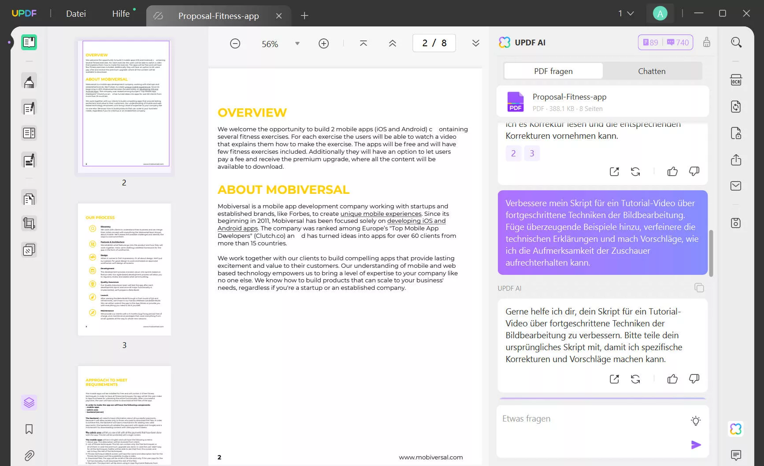This screenshot has height=466, width=764.
Task: Follow the unique mobile experiences link
Action: tap(381, 214)
